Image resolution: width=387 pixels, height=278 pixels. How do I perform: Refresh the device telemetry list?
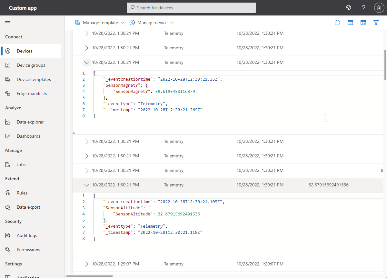[x=337, y=23]
